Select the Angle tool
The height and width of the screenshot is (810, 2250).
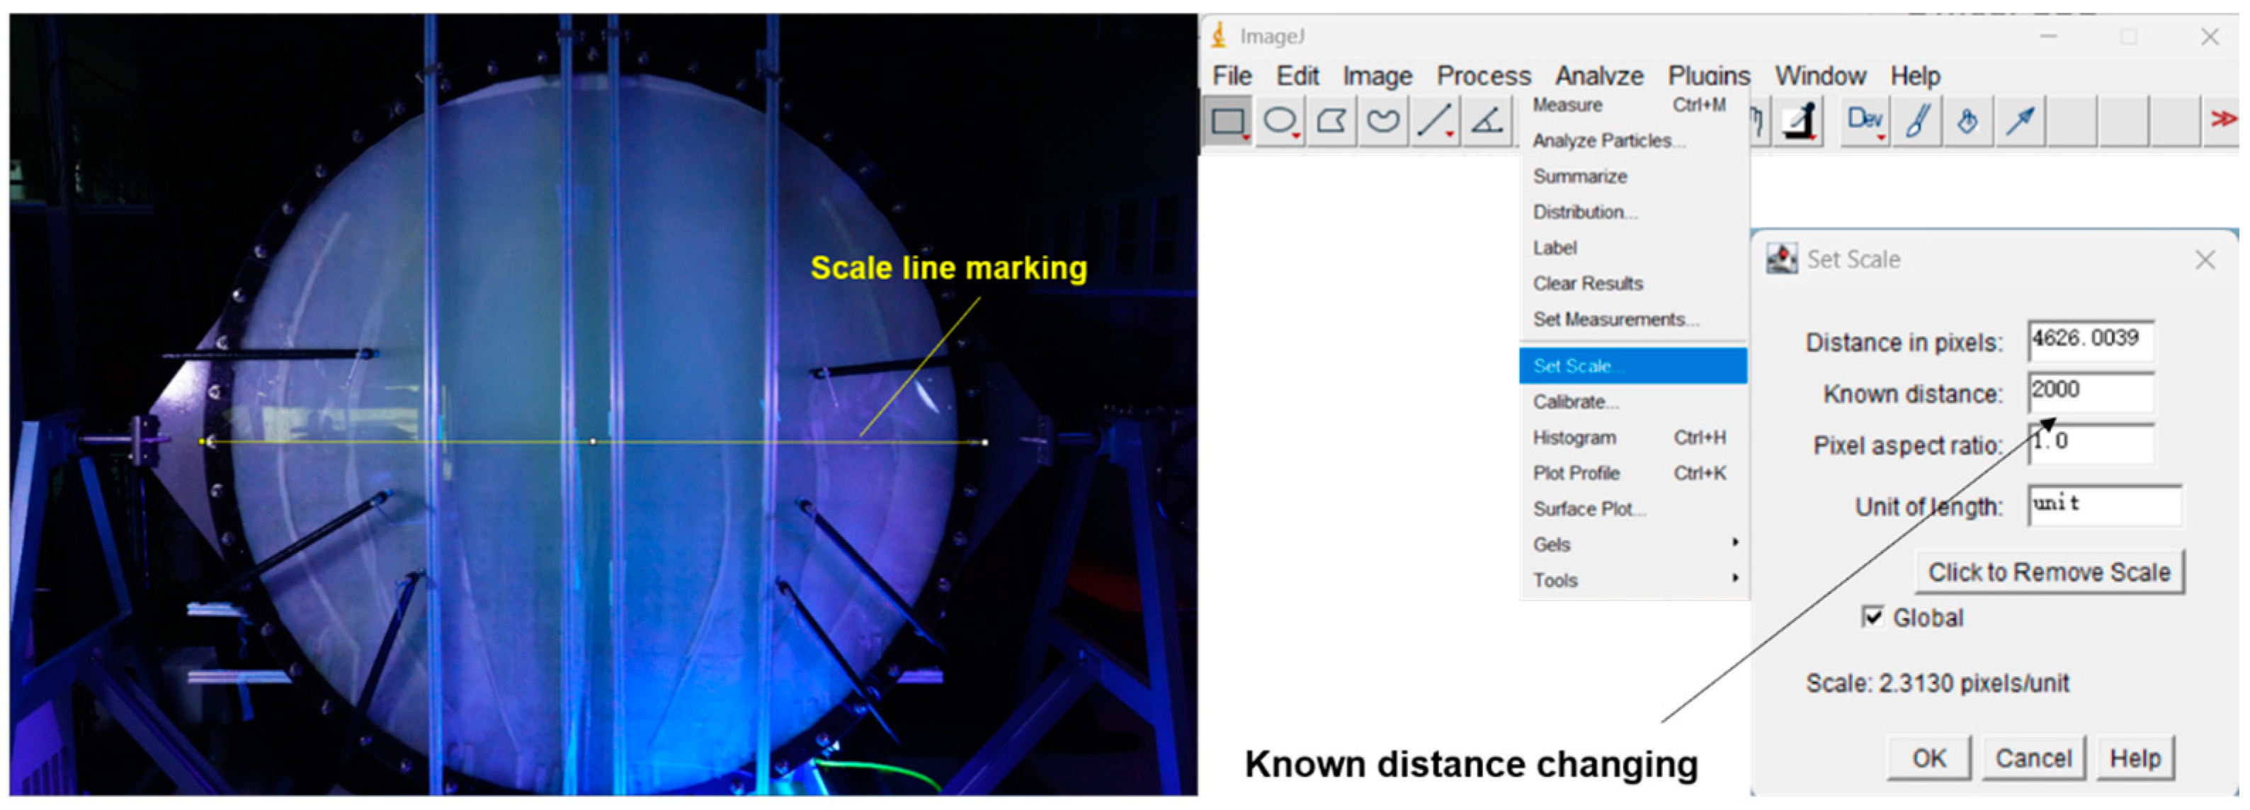point(1487,121)
